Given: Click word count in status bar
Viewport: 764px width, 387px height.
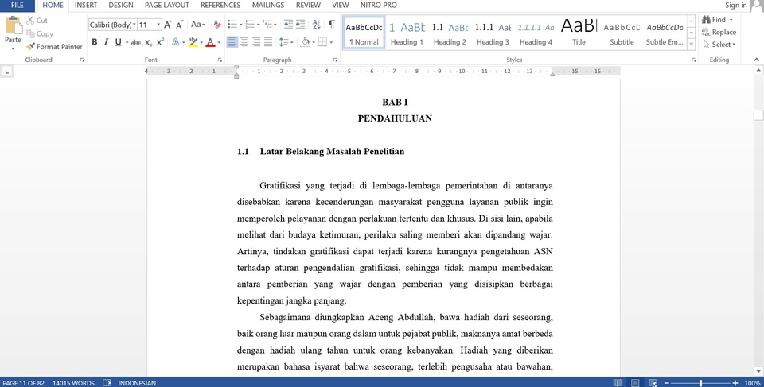Looking at the screenshot, I should click(x=73, y=383).
